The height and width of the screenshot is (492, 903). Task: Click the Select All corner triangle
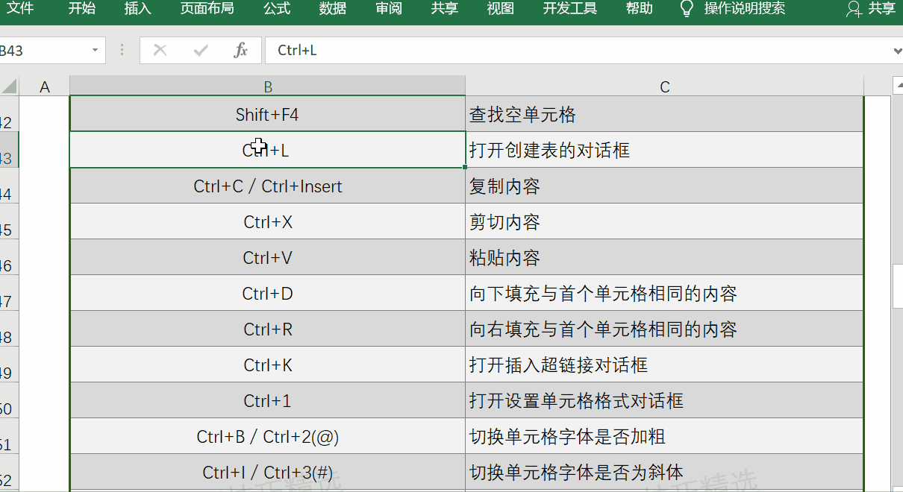(9, 86)
